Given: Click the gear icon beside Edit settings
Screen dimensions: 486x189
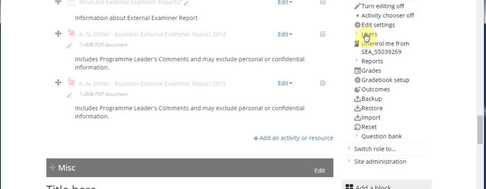Looking at the screenshot, I should pyautogui.click(x=357, y=25).
